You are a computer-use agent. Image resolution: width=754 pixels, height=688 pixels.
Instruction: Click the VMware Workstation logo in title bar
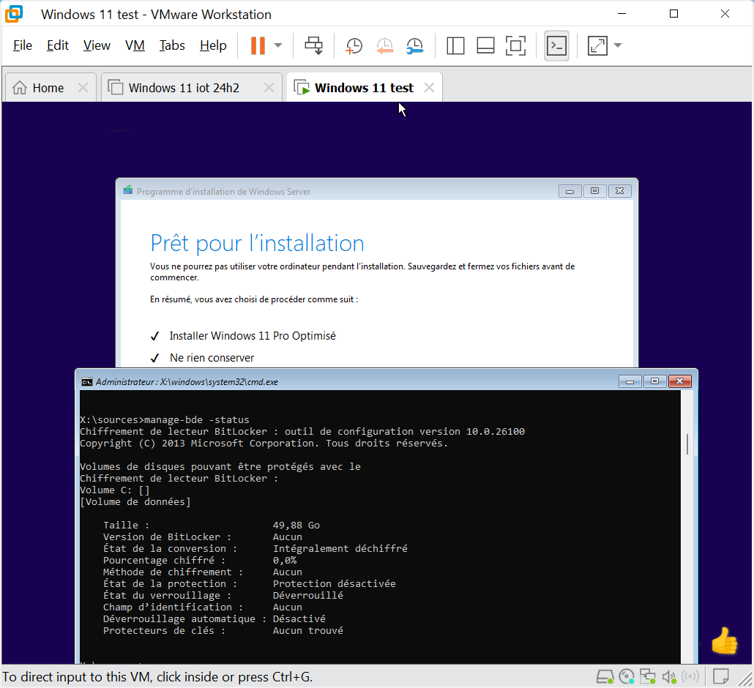pyautogui.click(x=14, y=14)
